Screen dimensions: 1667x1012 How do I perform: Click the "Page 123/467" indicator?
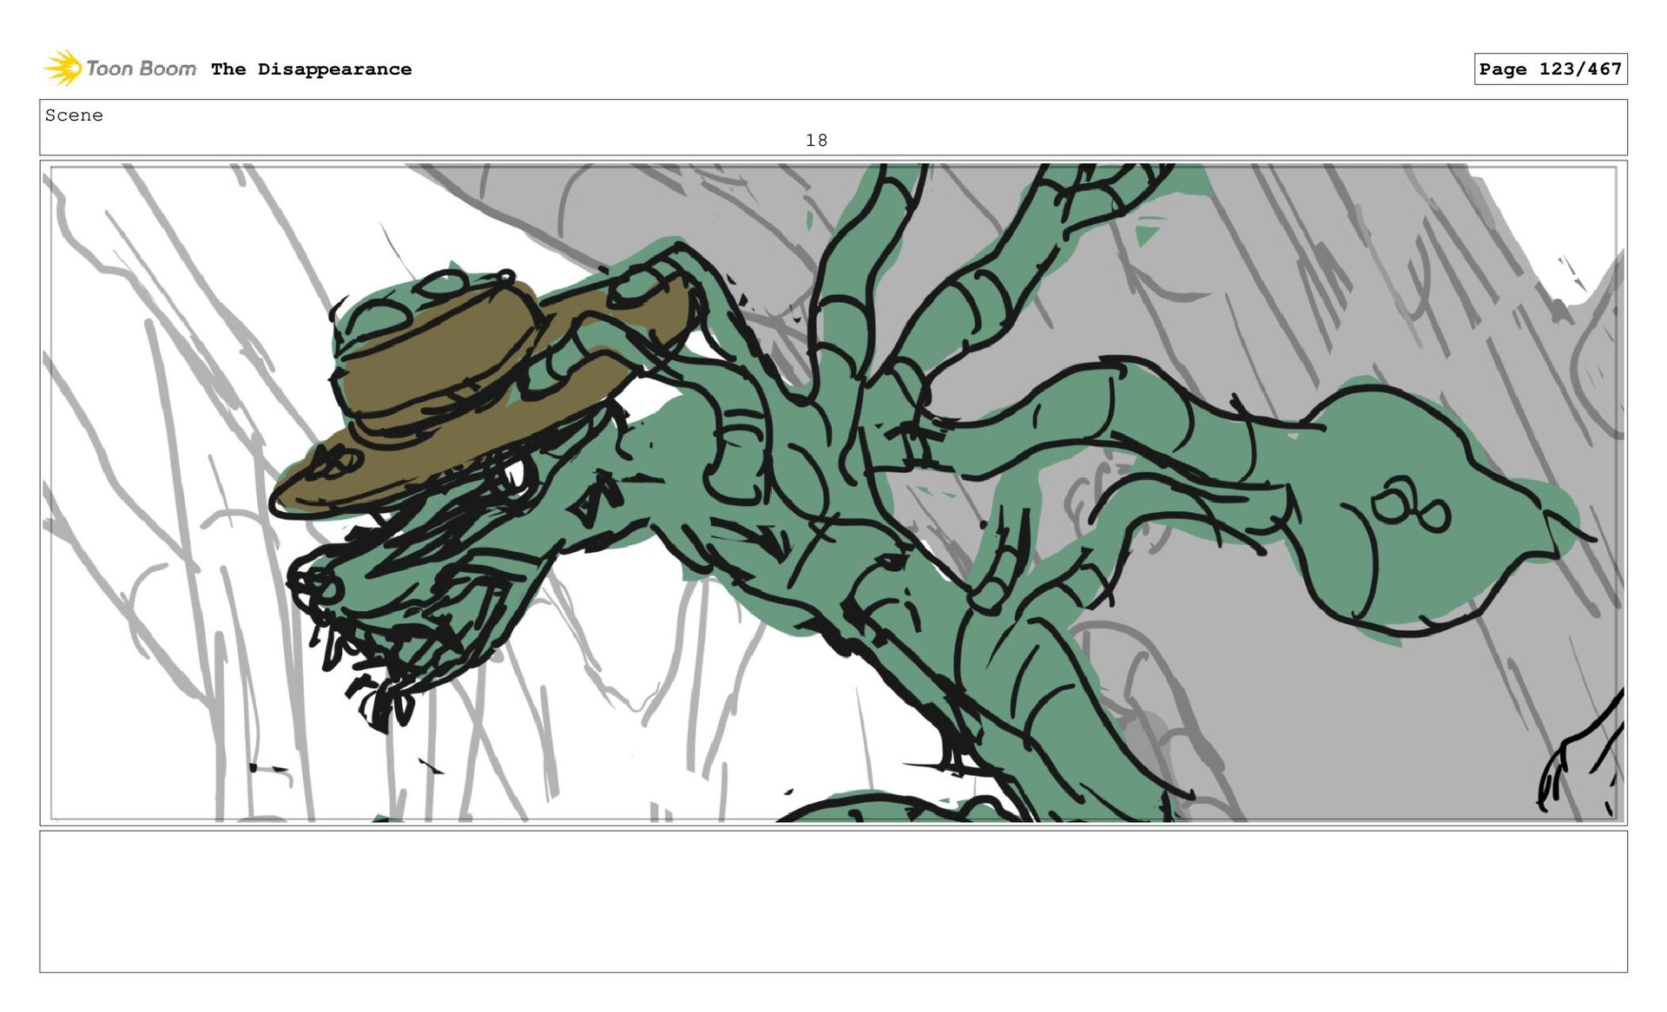coord(1550,69)
